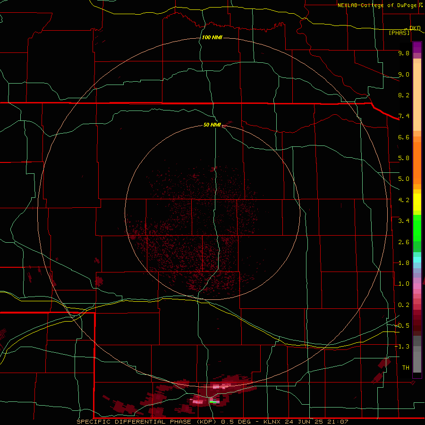Click the '5.8' scale value
Screen dimensions: 425x425
(404, 158)
